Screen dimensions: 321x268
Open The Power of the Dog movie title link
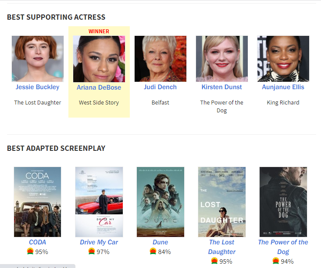[x=283, y=247]
